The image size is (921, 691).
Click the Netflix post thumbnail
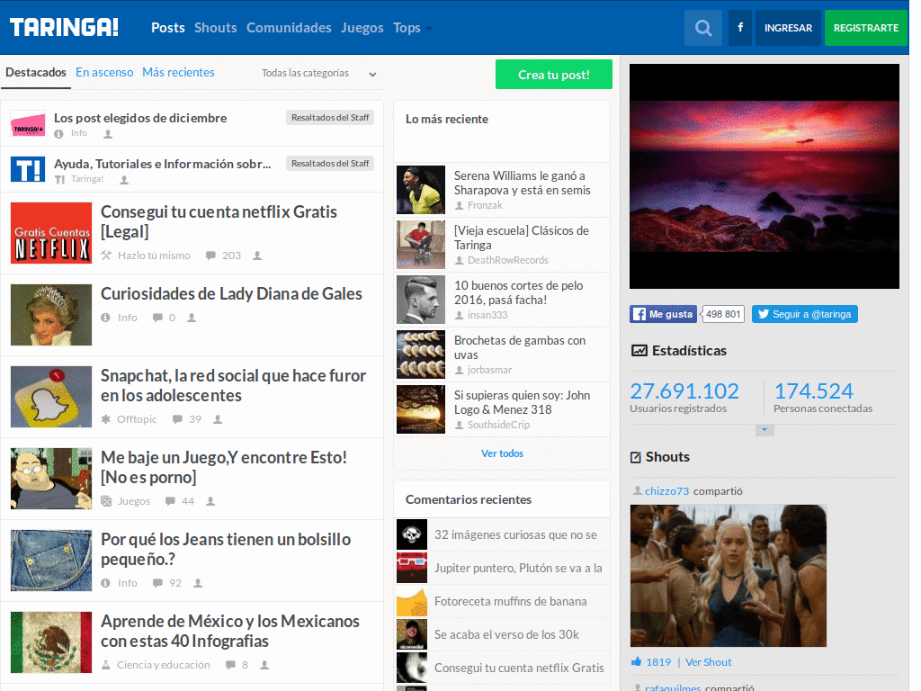[51, 233]
